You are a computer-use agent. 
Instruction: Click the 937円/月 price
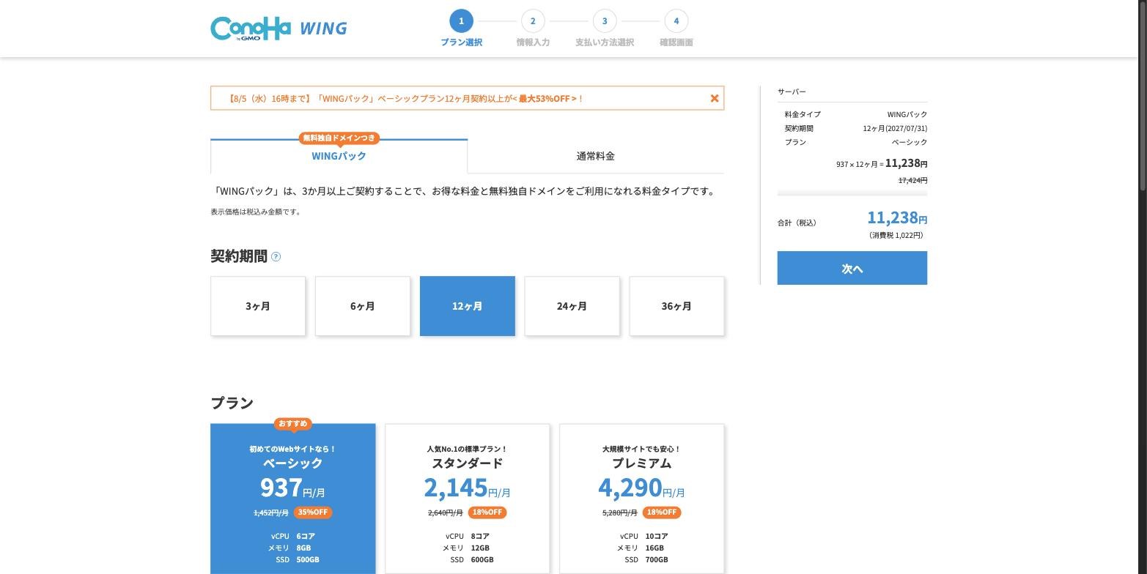tap(293, 488)
